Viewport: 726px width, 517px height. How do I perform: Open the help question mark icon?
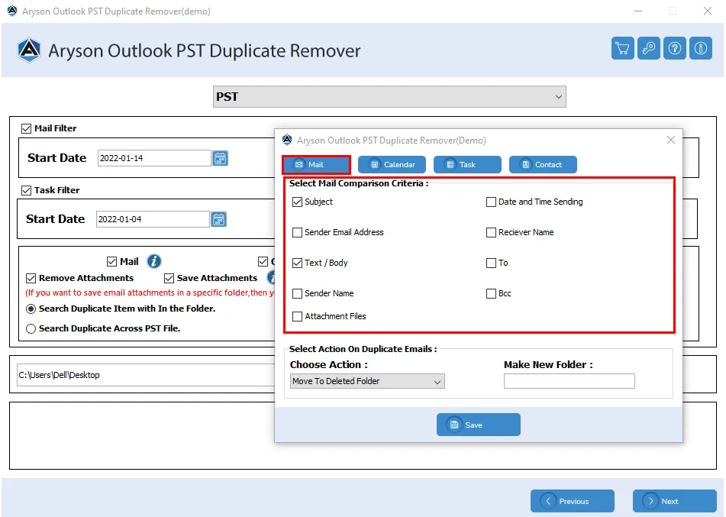[x=675, y=48]
